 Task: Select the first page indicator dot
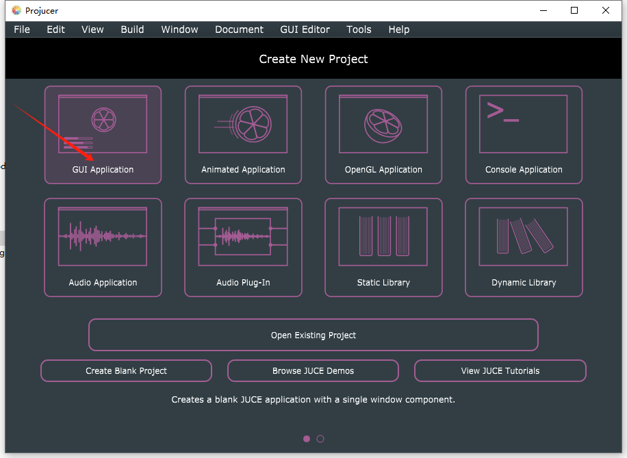click(x=307, y=439)
